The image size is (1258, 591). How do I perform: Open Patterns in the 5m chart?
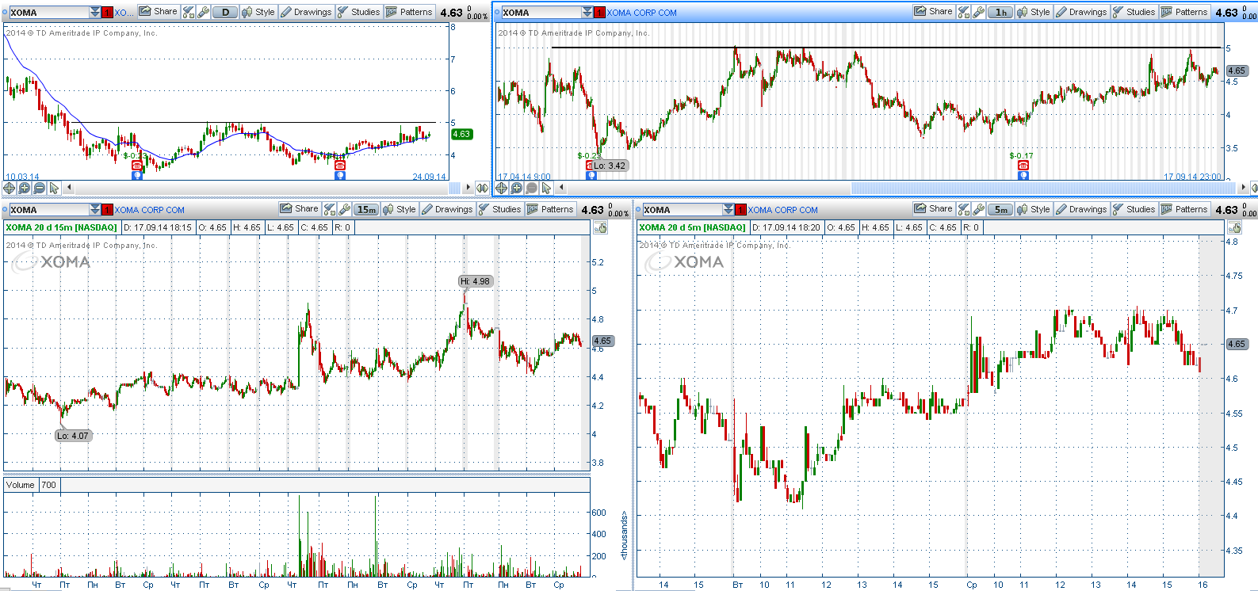click(x=1184, y=209)
